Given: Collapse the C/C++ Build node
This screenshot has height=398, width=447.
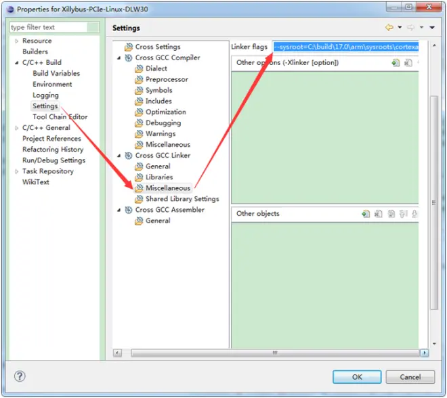Looking at the screenshot, I should [x=16, y=63].
